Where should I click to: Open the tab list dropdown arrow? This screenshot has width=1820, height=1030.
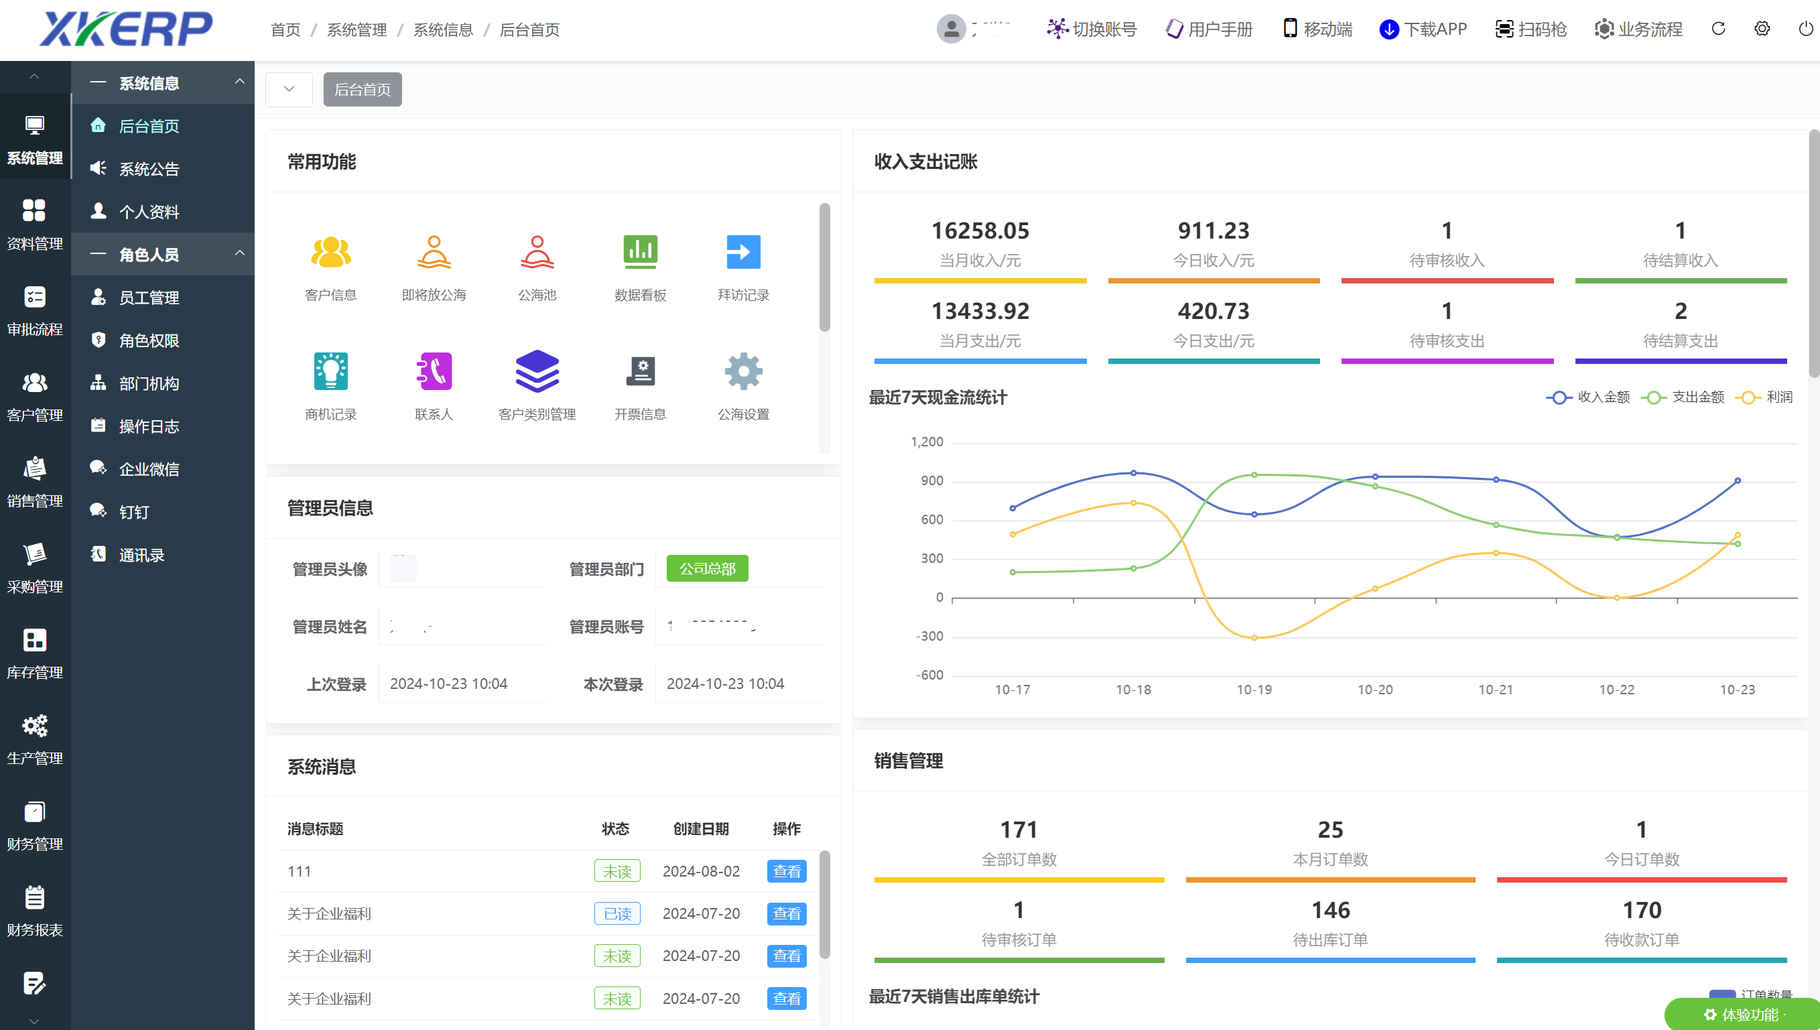(x=289, y=89)
